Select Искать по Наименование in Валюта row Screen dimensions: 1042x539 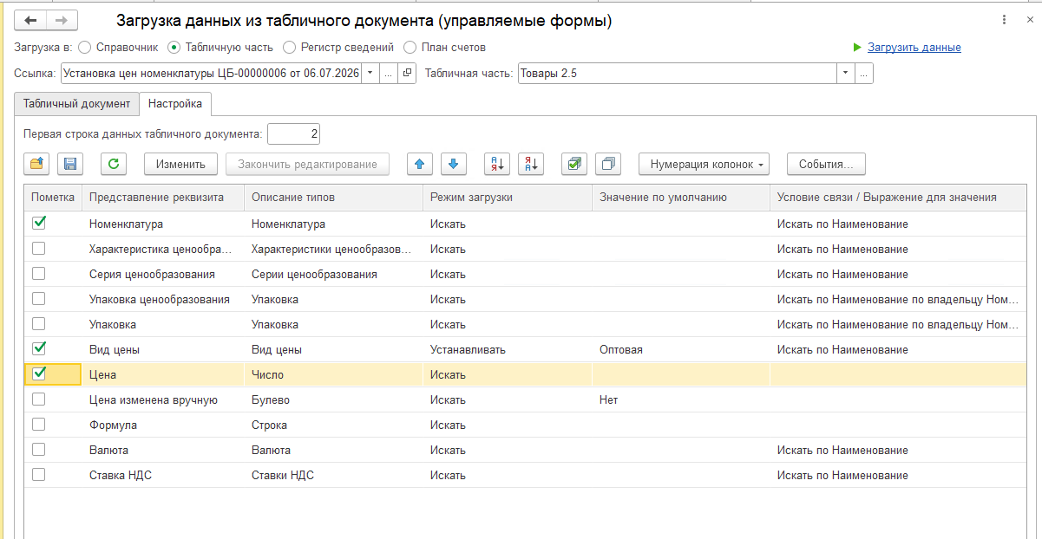click(898, 450)
